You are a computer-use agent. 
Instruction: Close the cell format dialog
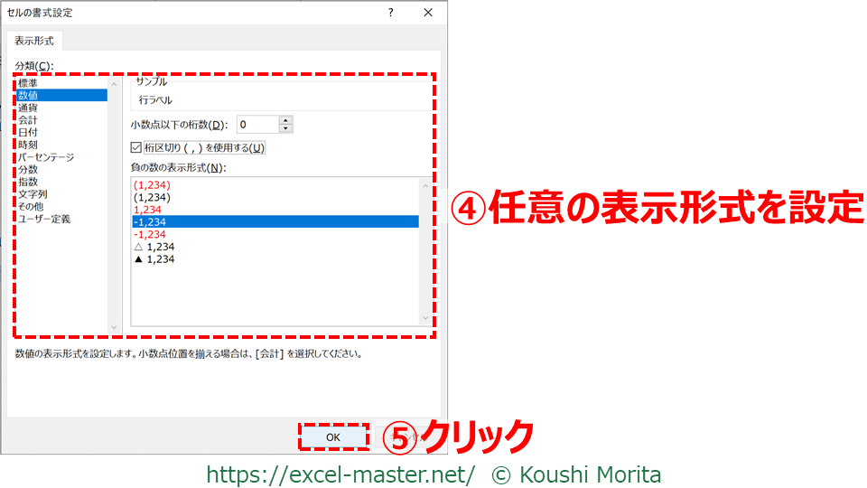point(427,13)
